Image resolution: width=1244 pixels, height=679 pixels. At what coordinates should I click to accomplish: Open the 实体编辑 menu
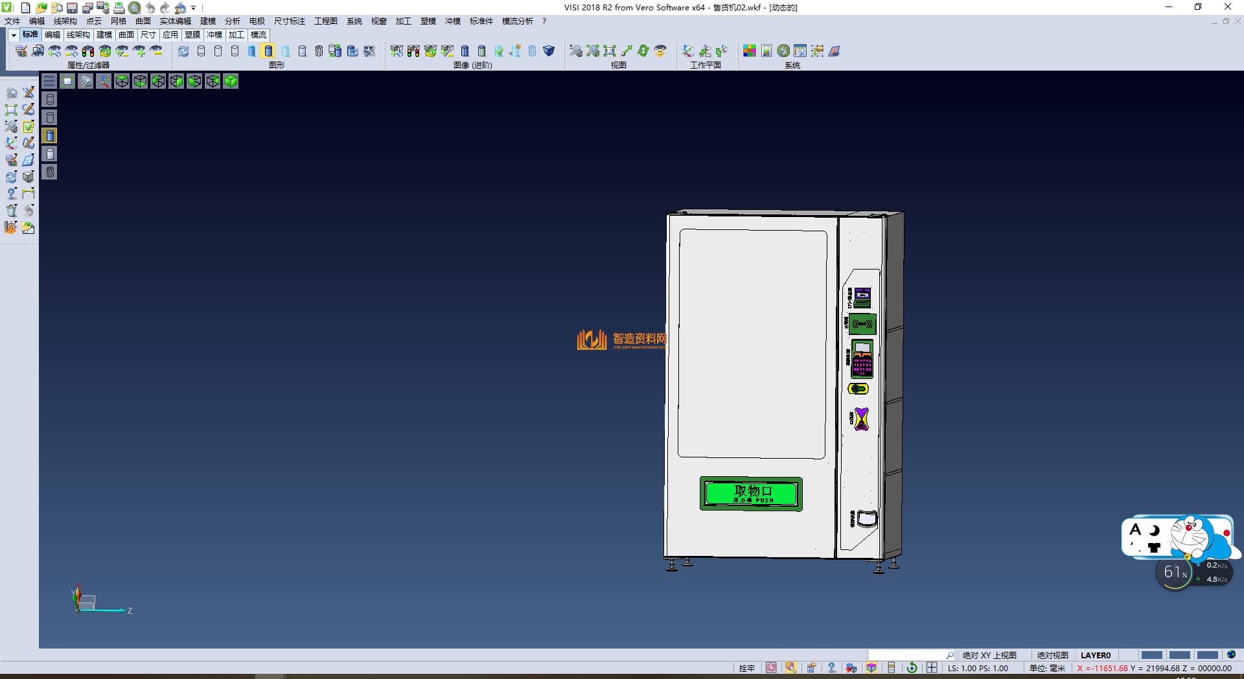pyautogui.click(x=175, y=21)
